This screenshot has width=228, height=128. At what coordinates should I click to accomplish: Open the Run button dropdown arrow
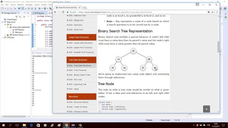point(47,9)
